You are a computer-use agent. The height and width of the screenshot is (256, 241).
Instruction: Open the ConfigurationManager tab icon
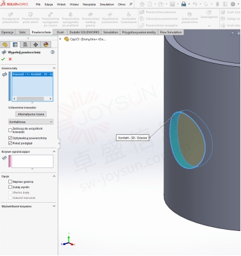pos(25,44)
